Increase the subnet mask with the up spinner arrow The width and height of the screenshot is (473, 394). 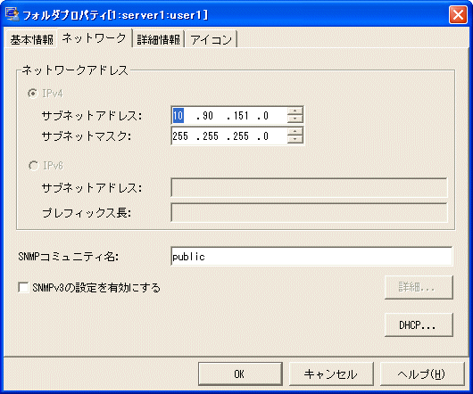click(x=295, y=132)
